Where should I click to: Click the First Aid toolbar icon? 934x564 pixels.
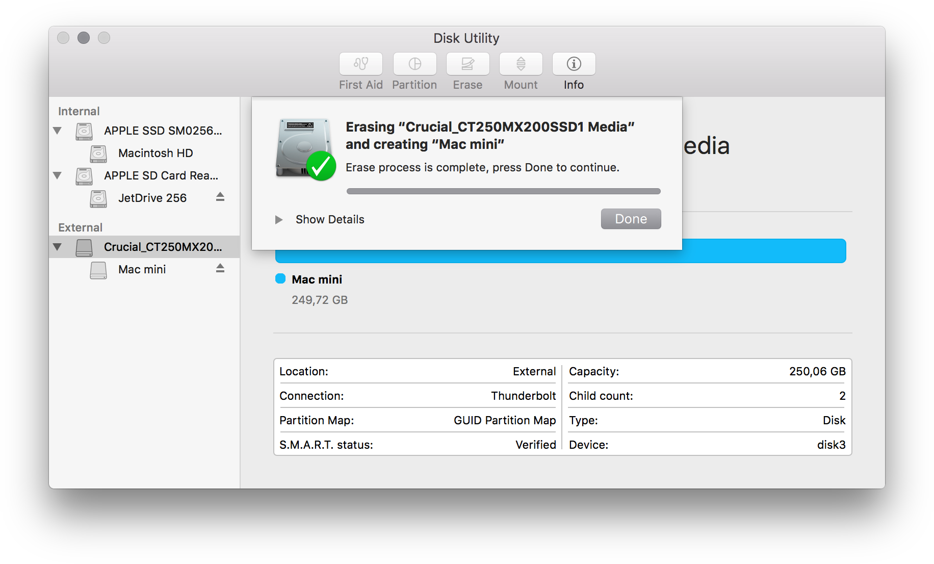(361, 64)
